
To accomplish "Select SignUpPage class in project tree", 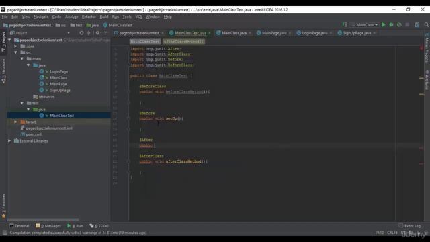I will (x=60, y=90).
